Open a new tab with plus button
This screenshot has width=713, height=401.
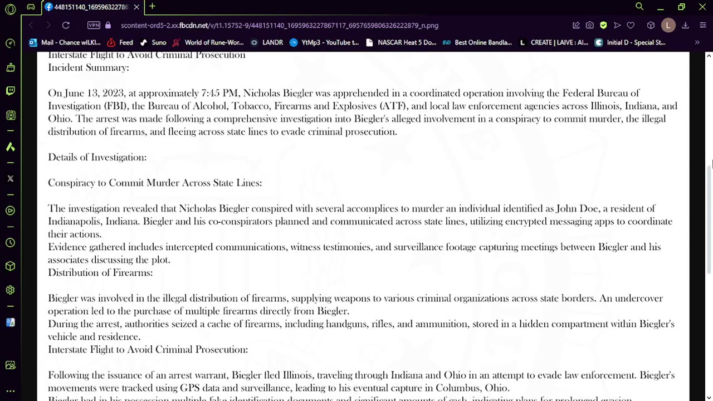tap(152, 7)
